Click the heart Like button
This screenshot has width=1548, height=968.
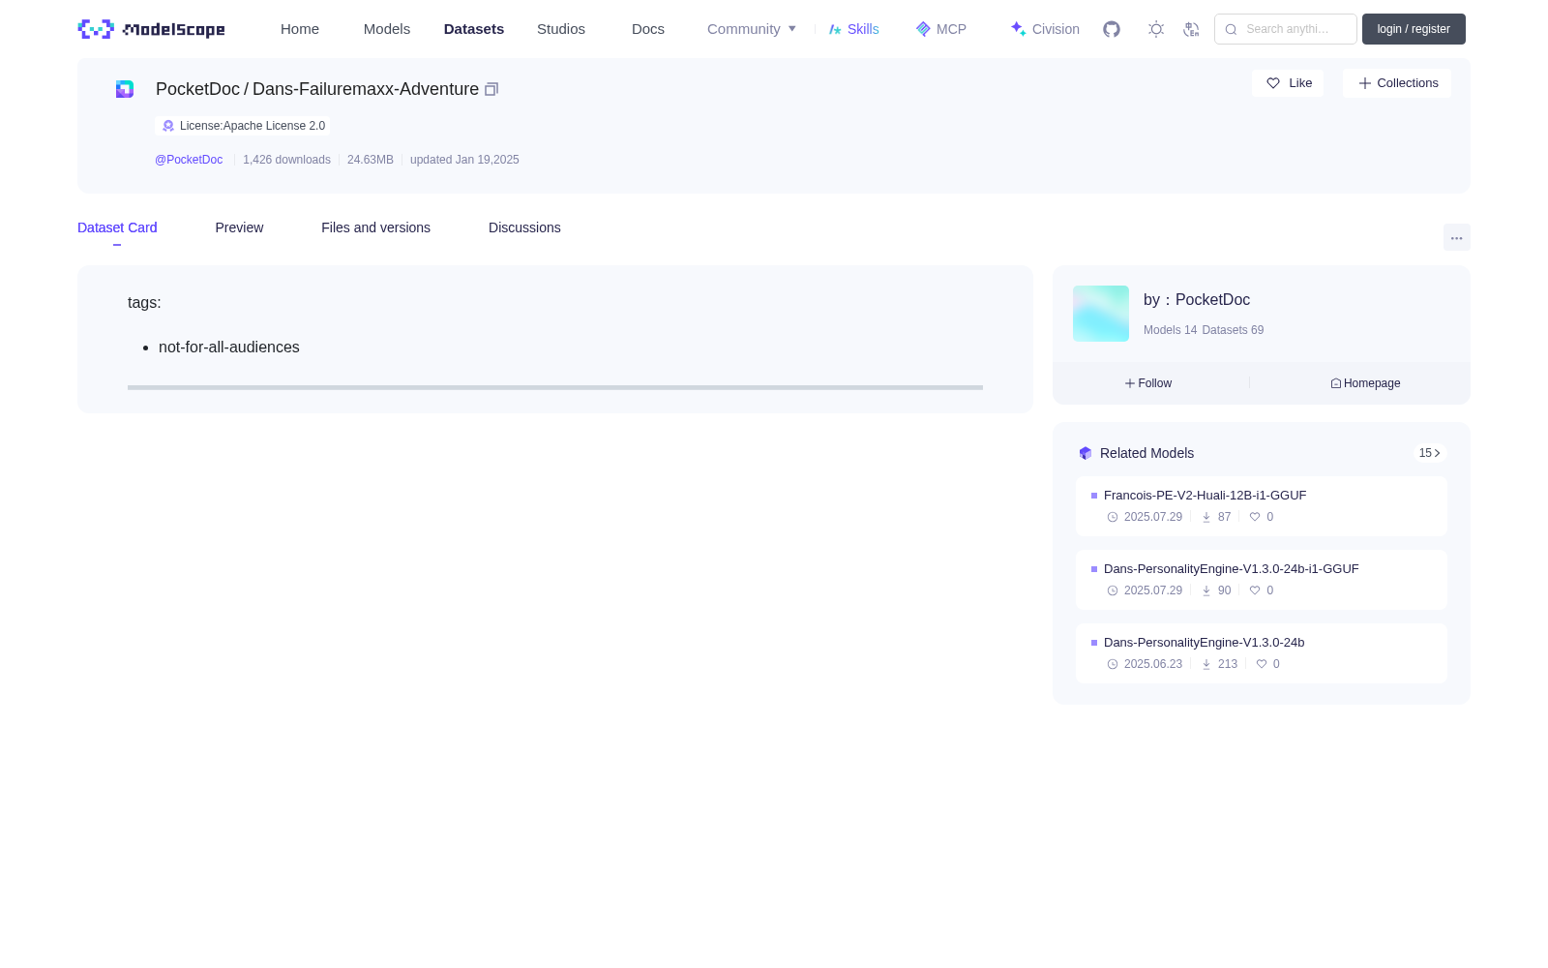1288,83
